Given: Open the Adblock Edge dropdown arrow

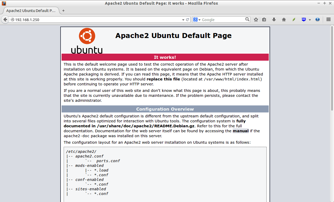Looking at the screenshot, I should [310, 20].
